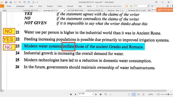
Task: Click the folder search icon near Find box
Action: [x=131, y=6]
